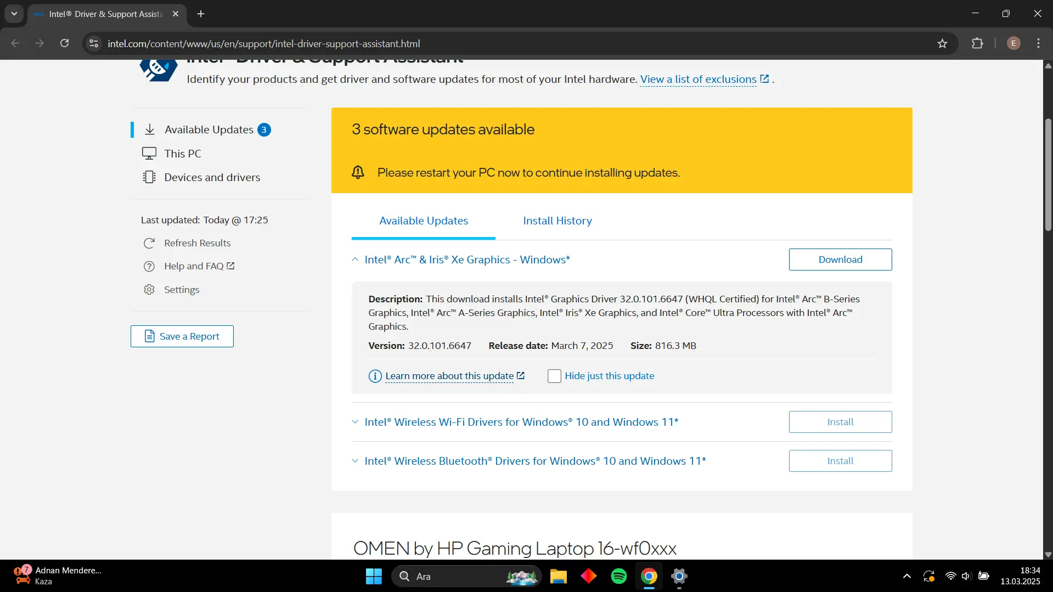Open Windows Settings gear in taskbar
The image size is (1053, 592).
679,576
